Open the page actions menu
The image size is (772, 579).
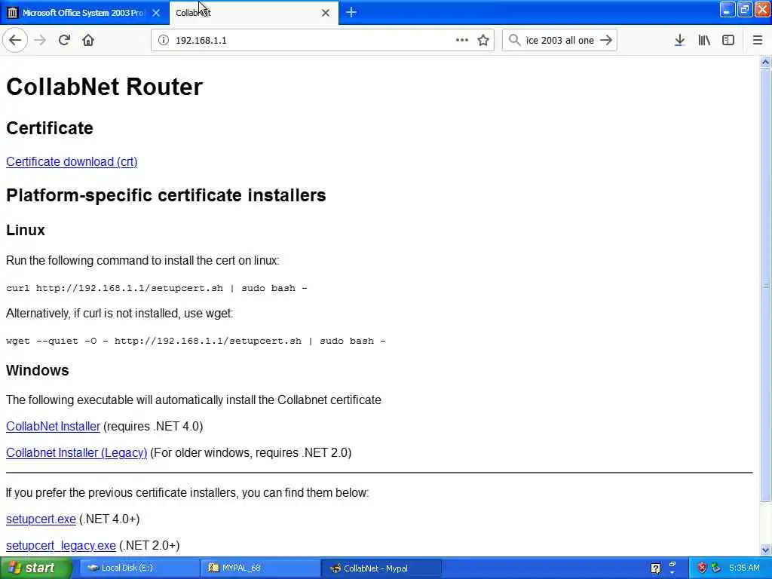tap(462, 41)
